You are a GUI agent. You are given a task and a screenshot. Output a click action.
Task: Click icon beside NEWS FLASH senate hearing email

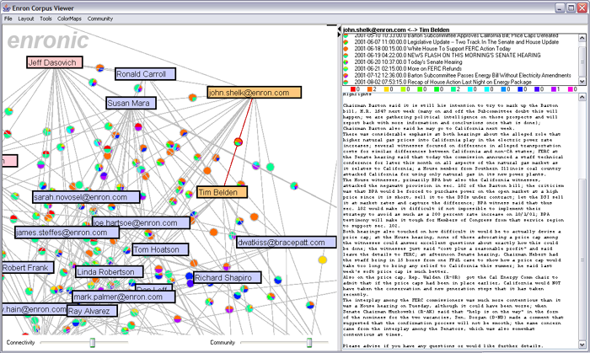(x=346, y=56)
